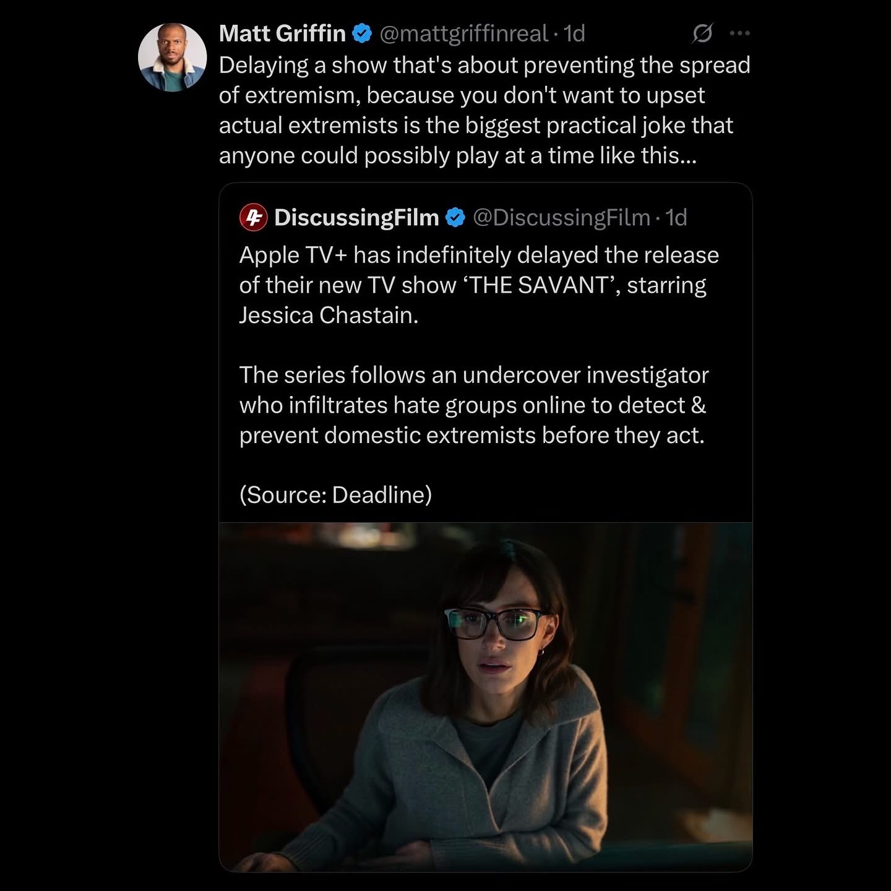Click the "The series follows" paragraph
This screenshot has width=891, height=891.
coord(473,405)
